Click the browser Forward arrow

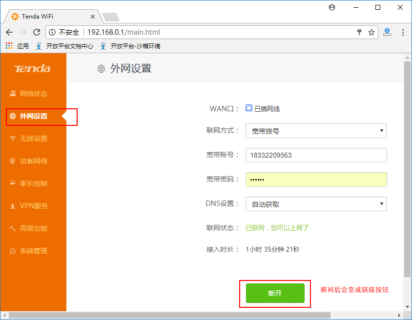pos(23,32)
